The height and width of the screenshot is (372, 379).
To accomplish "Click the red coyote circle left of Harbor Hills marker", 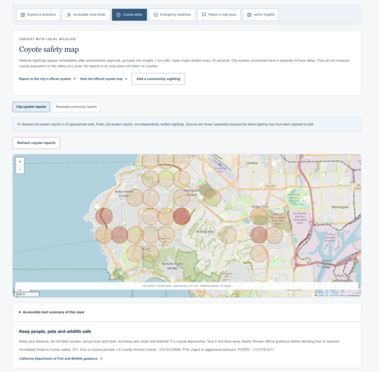I will click(259, 234).
